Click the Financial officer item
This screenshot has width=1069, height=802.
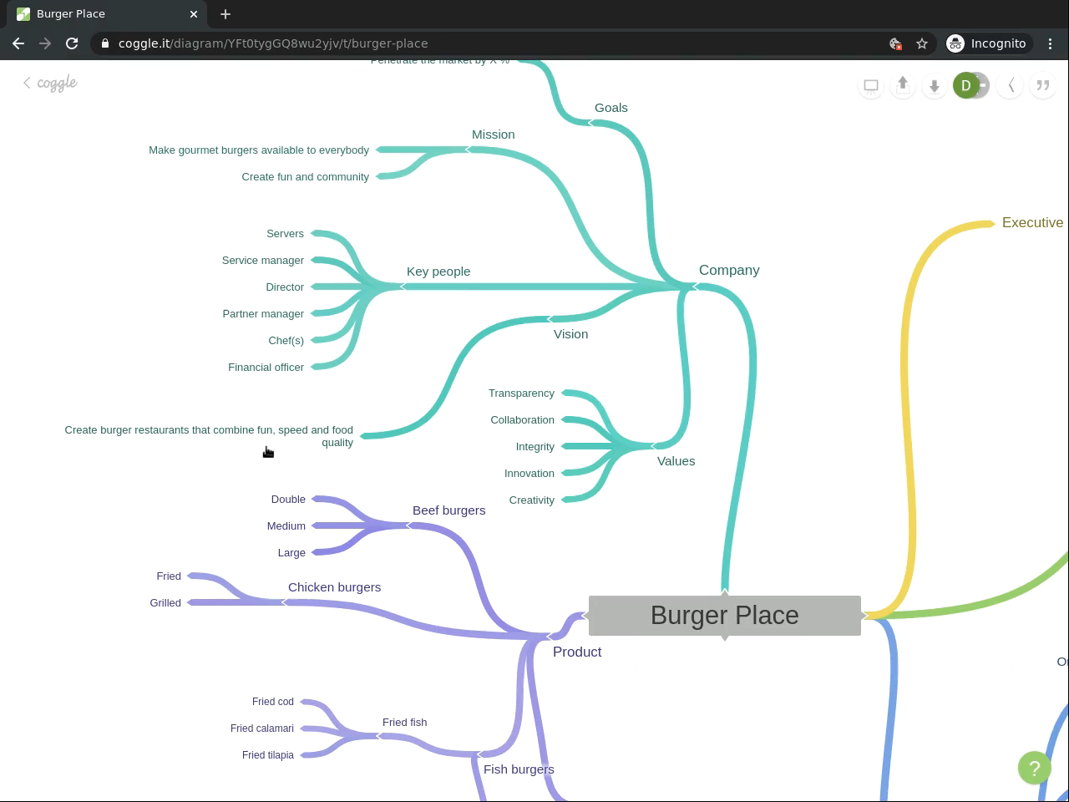266,368
